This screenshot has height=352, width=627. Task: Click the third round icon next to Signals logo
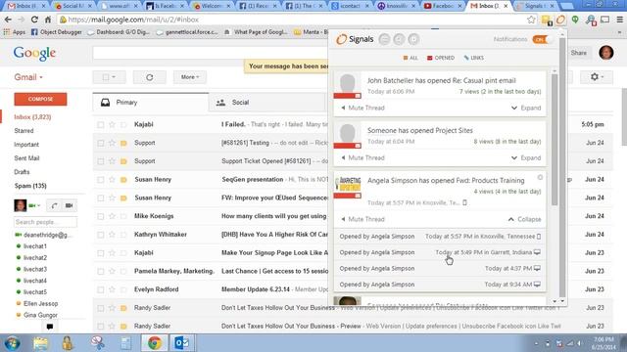(x=413, y=39)
